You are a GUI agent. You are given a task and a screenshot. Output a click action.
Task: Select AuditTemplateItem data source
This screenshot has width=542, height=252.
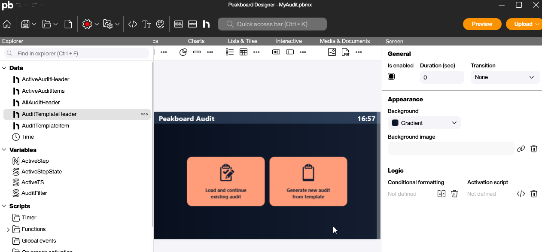pyautogui.click(x=46, y=126)
